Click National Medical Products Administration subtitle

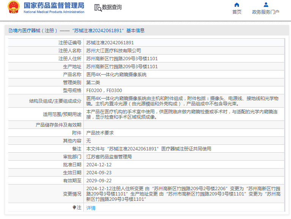(x=54, y=12)
